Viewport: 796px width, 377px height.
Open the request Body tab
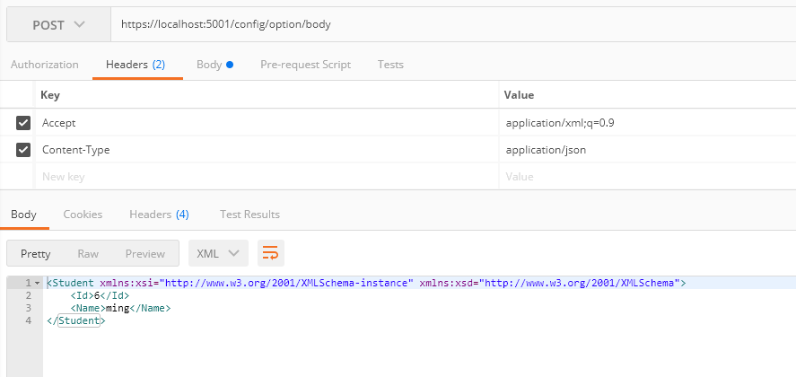pos(214,65)
